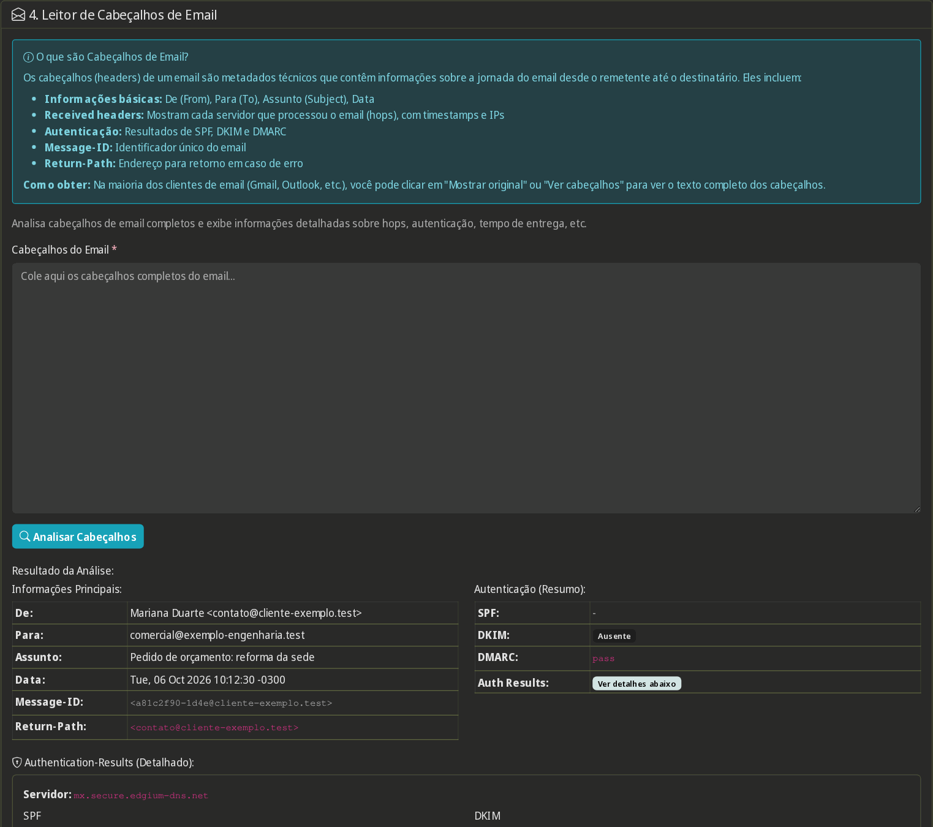
Task: Click the 'Ver detalhes abaixo' badge
Action: pyautogui.click(x=636, y=684)
